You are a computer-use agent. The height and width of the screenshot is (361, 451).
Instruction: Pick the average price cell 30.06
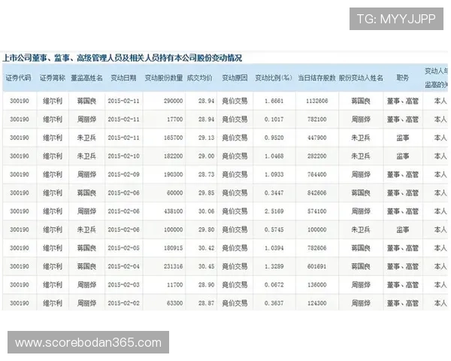[206, 211]
